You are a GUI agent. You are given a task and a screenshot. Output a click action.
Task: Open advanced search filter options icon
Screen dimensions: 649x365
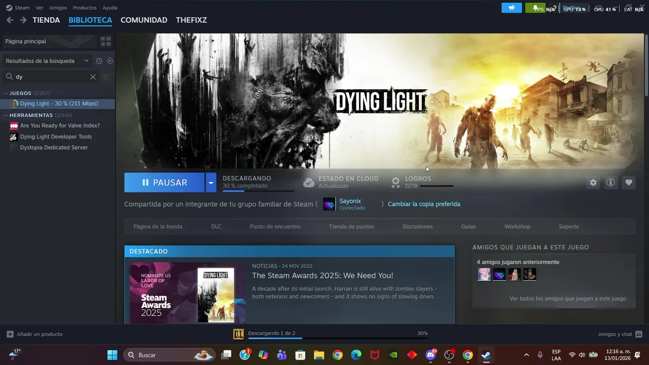pyautogui.click(x=105, y=77)
